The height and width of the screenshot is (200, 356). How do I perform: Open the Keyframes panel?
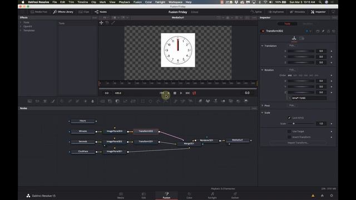click(x=276, y=12)
